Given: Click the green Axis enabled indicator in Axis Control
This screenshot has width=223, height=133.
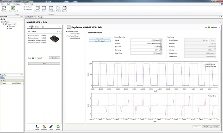Looking at the screenshot, I should point(33,58).
